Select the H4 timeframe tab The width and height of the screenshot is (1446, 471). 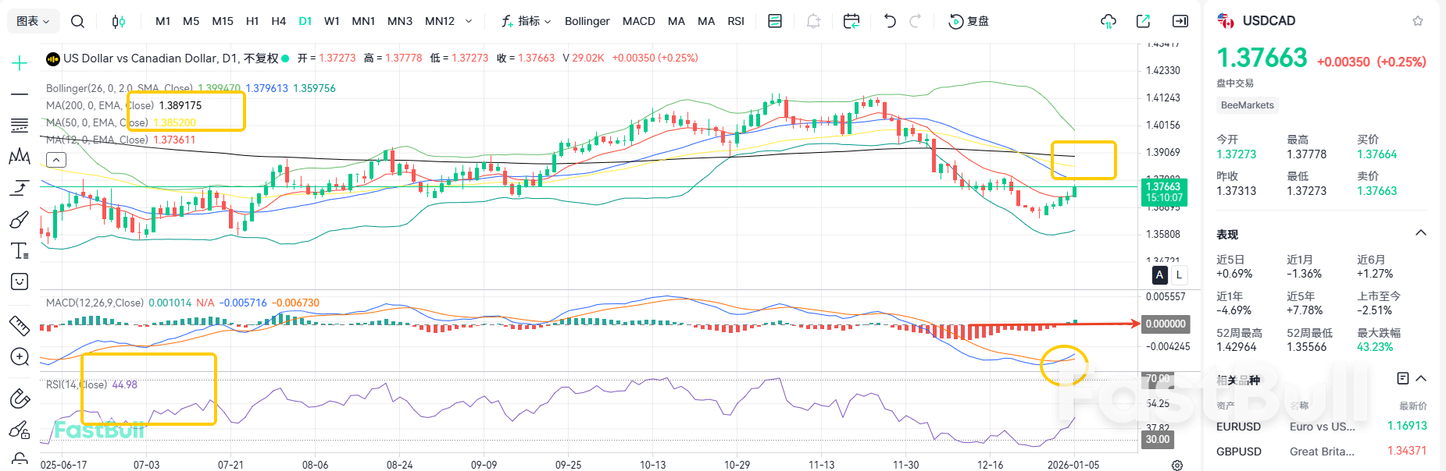(279, 21)
